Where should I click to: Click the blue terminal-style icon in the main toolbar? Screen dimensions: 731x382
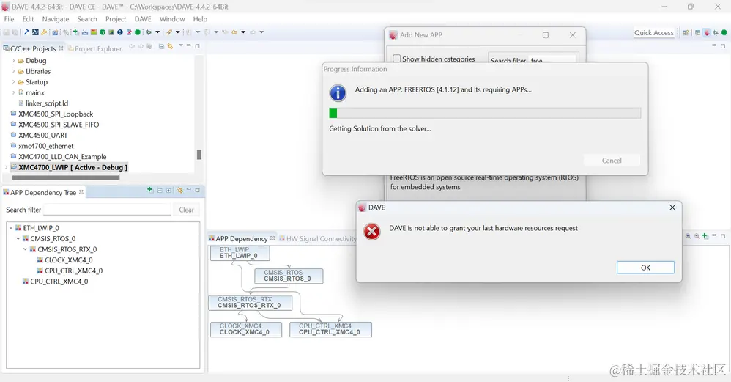(x=35, y=32)
